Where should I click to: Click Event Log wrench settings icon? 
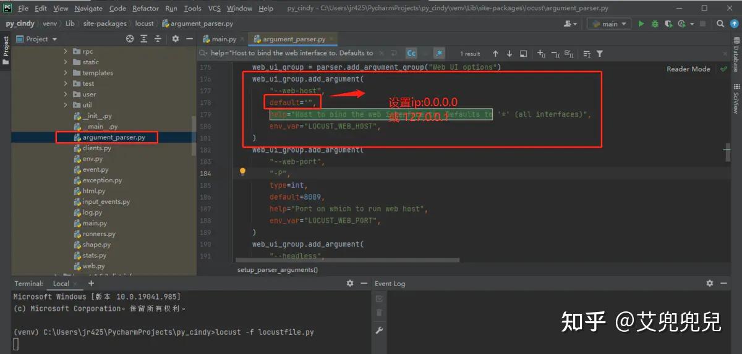[379, 331]
